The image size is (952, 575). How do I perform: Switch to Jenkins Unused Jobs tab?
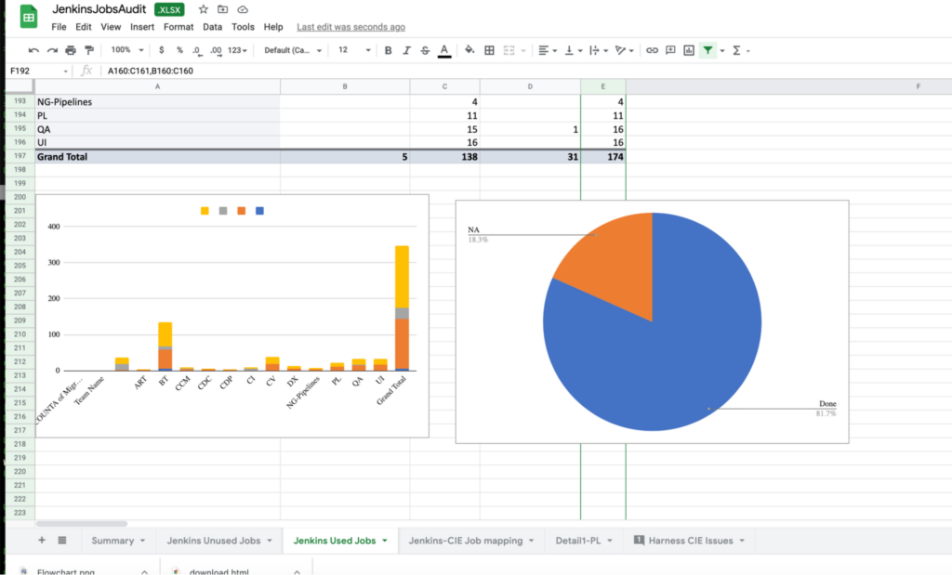coord(219,541)
